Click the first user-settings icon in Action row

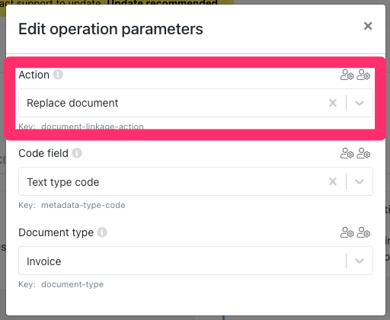coord(347,75)
